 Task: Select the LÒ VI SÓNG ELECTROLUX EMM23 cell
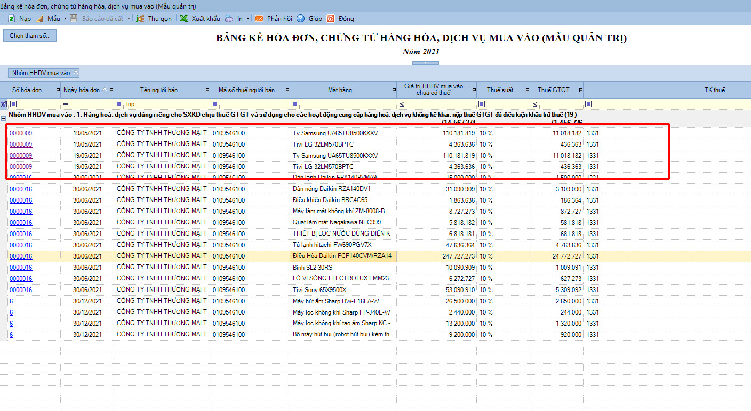click(x=343, y=279)
